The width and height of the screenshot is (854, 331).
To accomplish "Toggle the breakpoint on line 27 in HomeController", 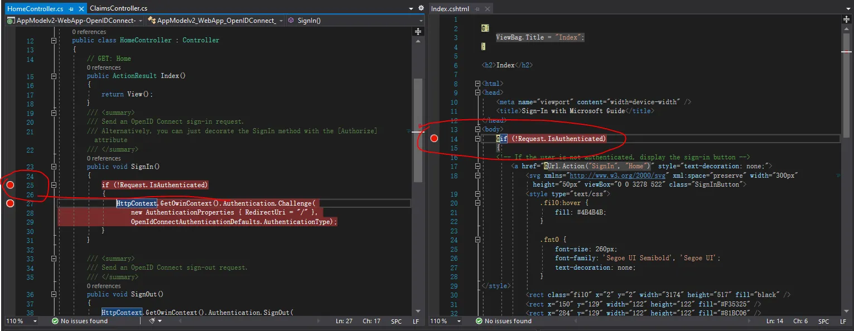I will click(x=10, y=203).
